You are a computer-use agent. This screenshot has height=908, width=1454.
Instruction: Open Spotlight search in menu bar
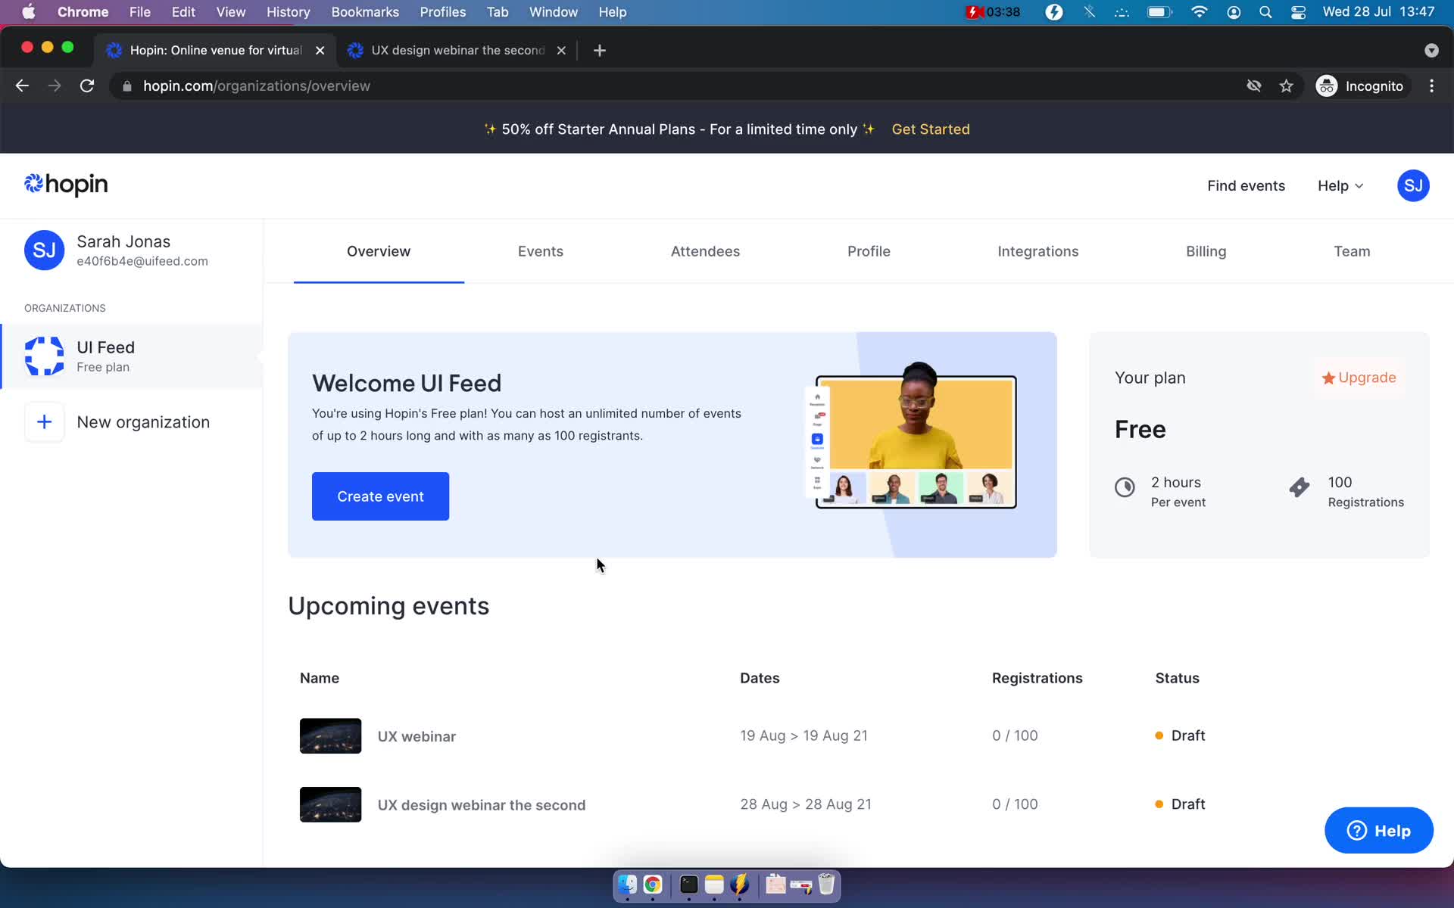(x=1265, y=12)
